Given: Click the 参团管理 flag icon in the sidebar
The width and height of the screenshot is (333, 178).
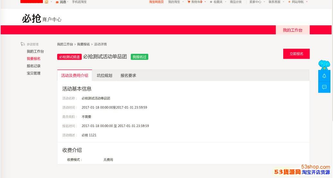Looking at the screenshot, I should 23,44.
